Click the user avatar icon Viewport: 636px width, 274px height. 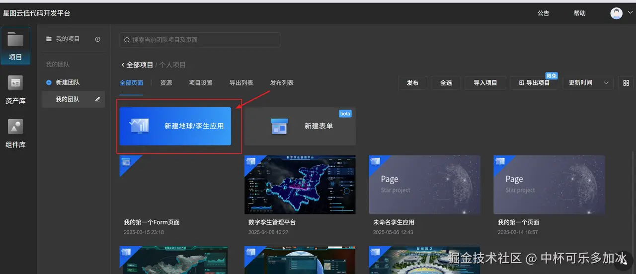tap(616, 13)
